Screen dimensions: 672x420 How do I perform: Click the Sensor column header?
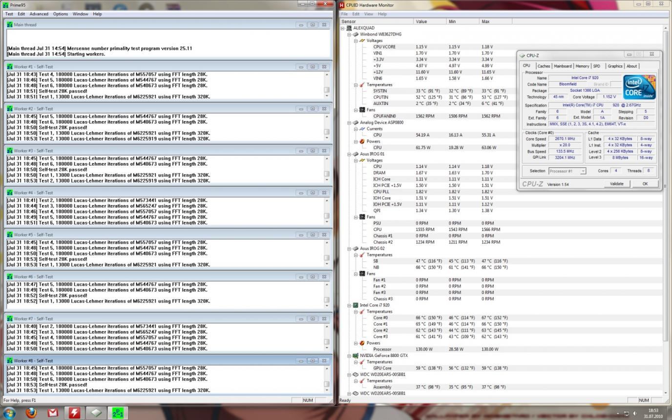click(x=377, y=21)
